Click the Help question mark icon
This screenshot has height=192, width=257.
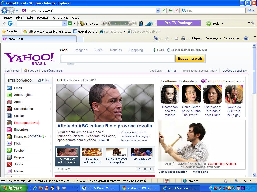point(246,39)
